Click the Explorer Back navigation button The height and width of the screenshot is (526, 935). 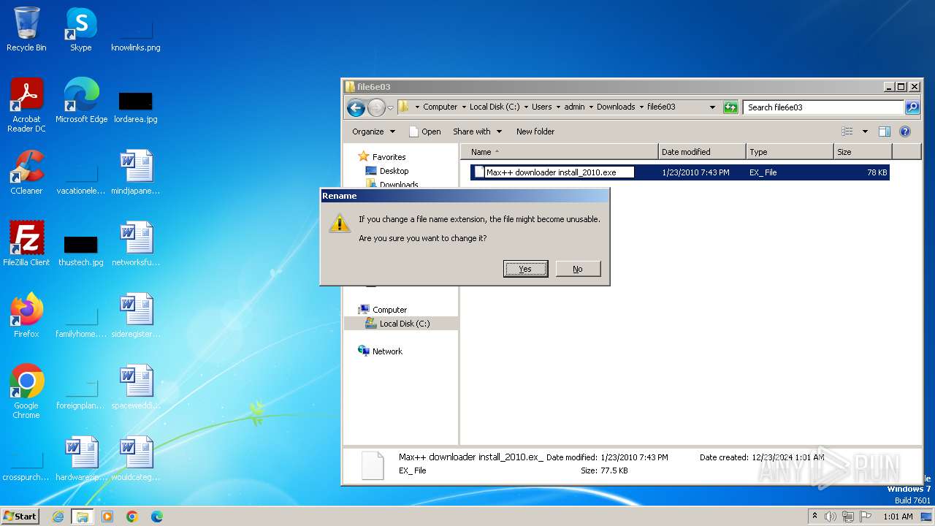pyautogui.click(x=356, y=107)
